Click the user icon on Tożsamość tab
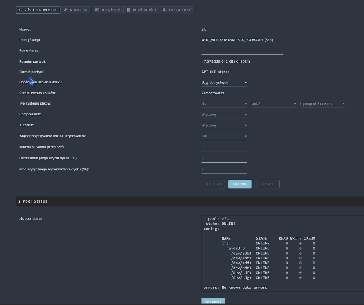This screenshot has width=364, height=305. 164,10
